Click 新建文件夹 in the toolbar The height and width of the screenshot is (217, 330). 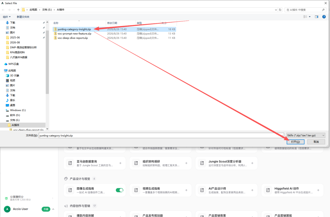(23, 17)
